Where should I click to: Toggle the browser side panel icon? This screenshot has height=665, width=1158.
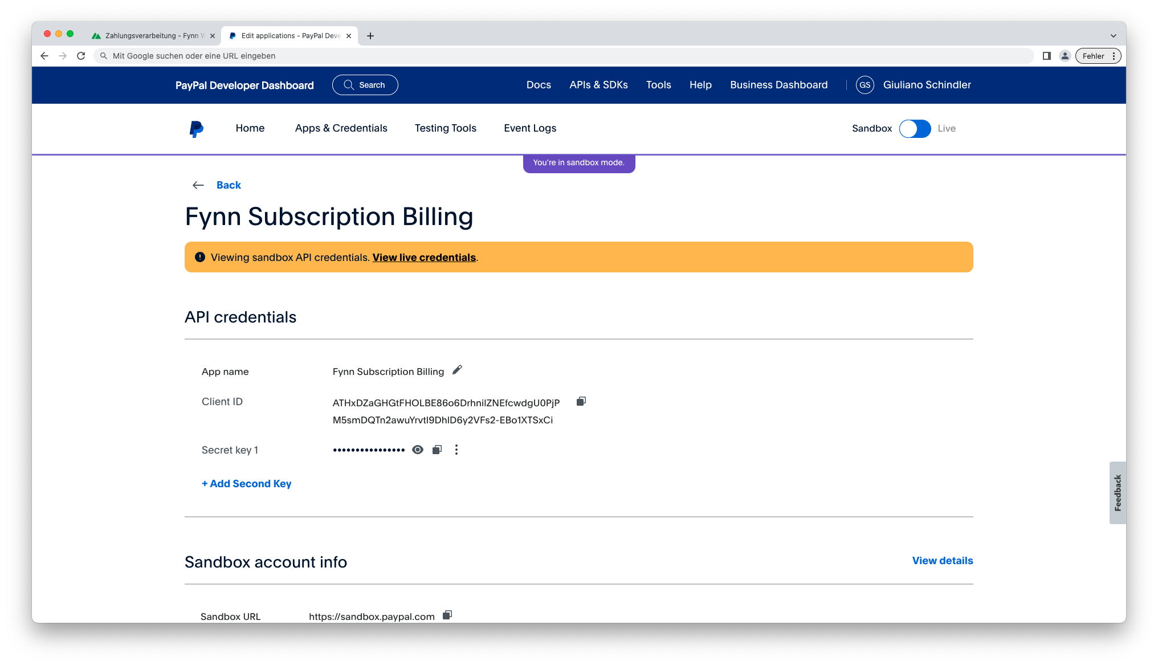coord(1047,56)
